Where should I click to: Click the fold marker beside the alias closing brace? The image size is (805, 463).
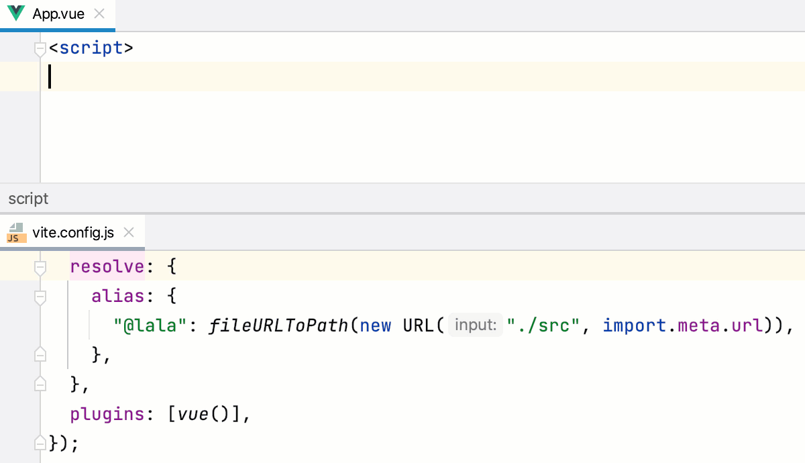tap(39, 354)
